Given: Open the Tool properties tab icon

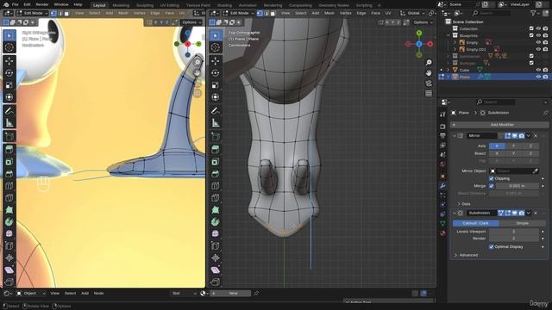Looking at the screenshot, I should 442,115.
